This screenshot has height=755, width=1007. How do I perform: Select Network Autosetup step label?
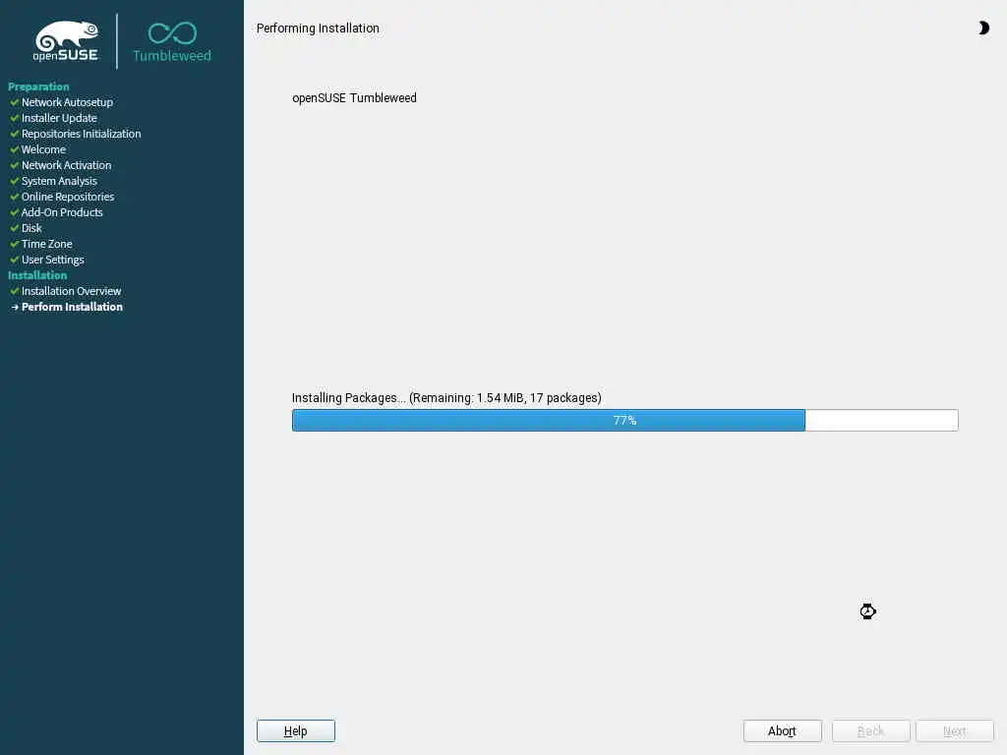point(68,102)
